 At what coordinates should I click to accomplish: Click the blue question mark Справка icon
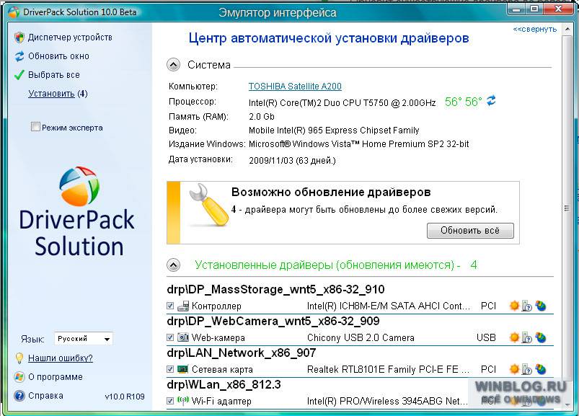point(19,396)
